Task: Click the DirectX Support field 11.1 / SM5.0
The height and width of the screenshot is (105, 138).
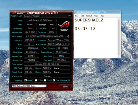Action: [x=63, y=48]
